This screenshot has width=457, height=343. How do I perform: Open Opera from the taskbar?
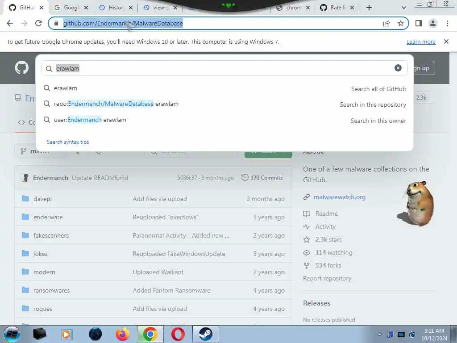pos(178,334)
